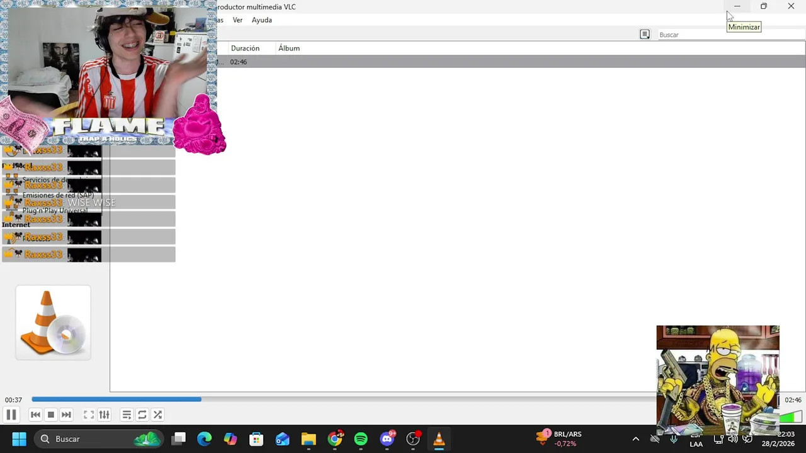Viewport: 806px width, 453px height.
Task: Open the Windows Start menu
Action: 19,439
